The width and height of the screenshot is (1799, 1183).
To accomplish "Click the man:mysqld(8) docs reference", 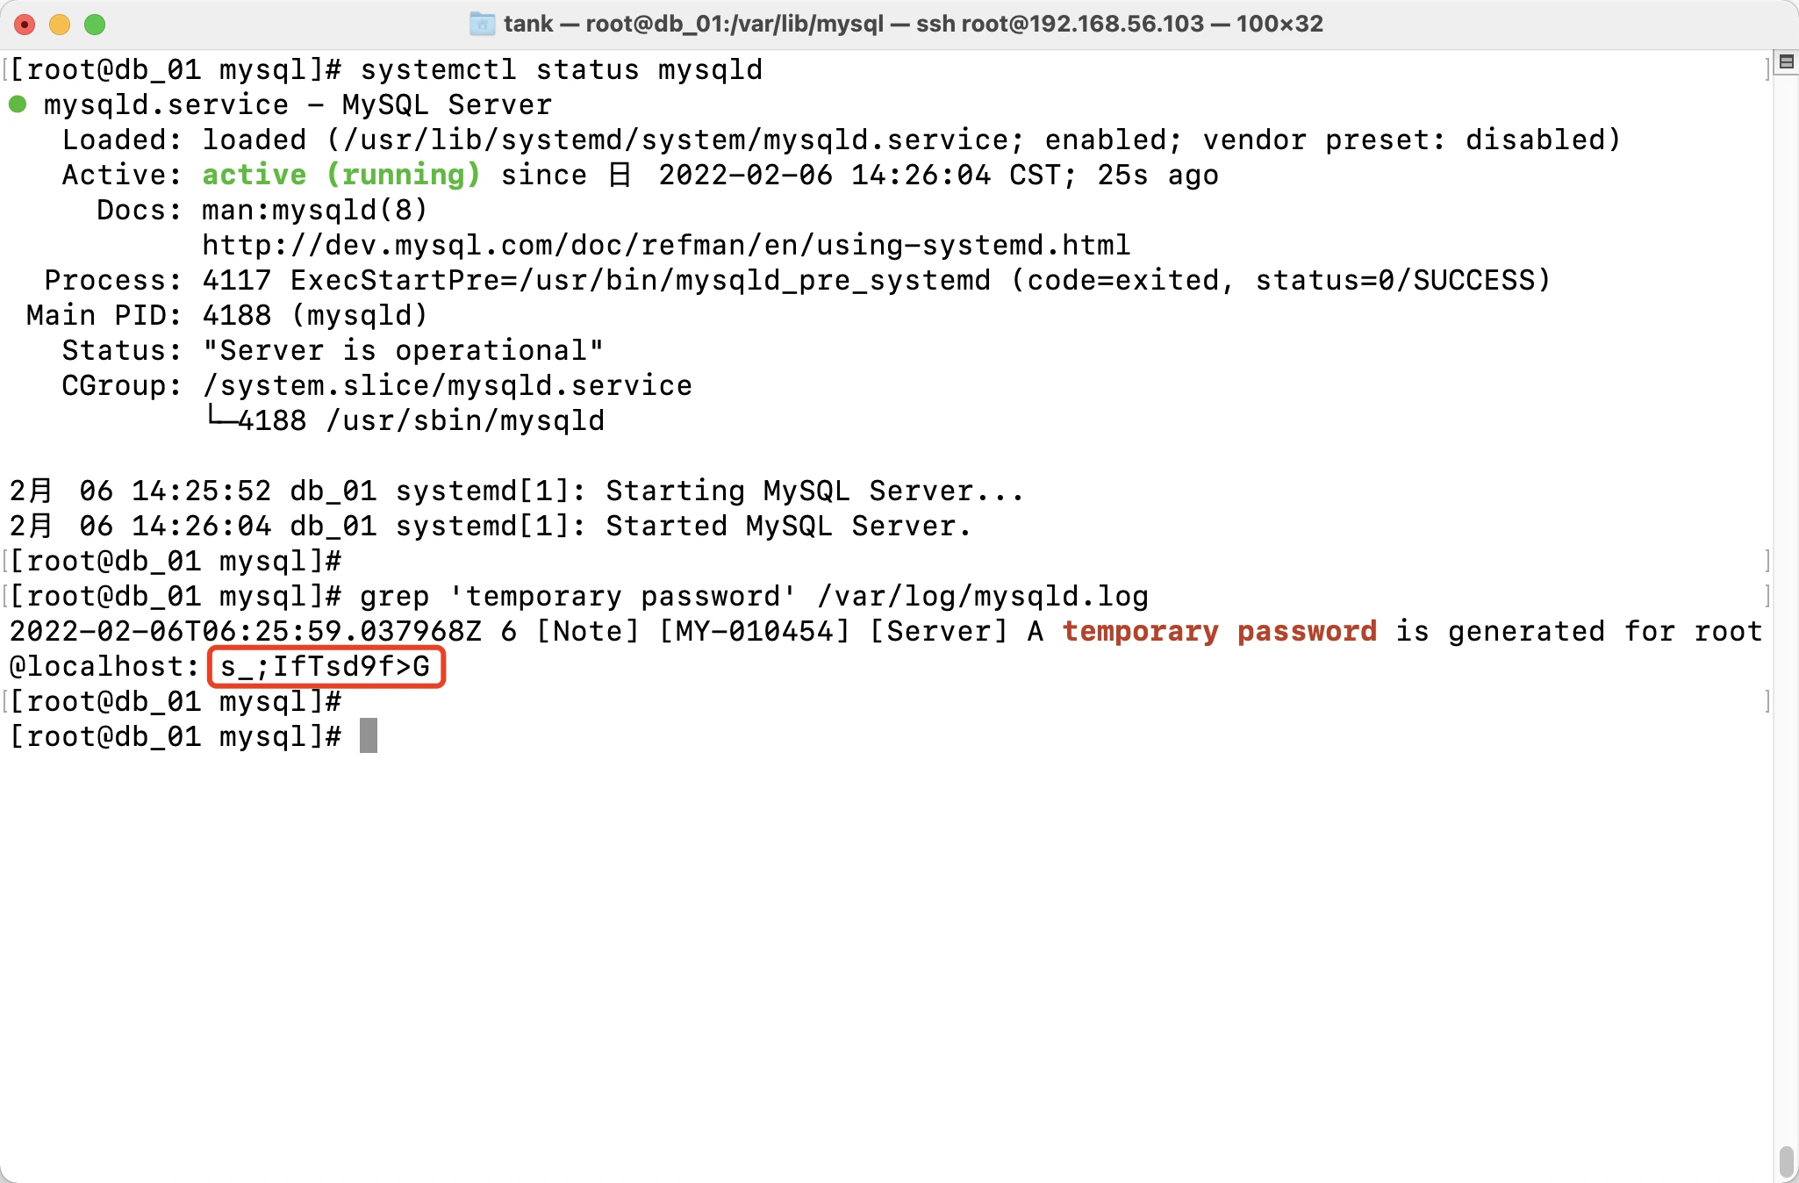I will (315, 211).
